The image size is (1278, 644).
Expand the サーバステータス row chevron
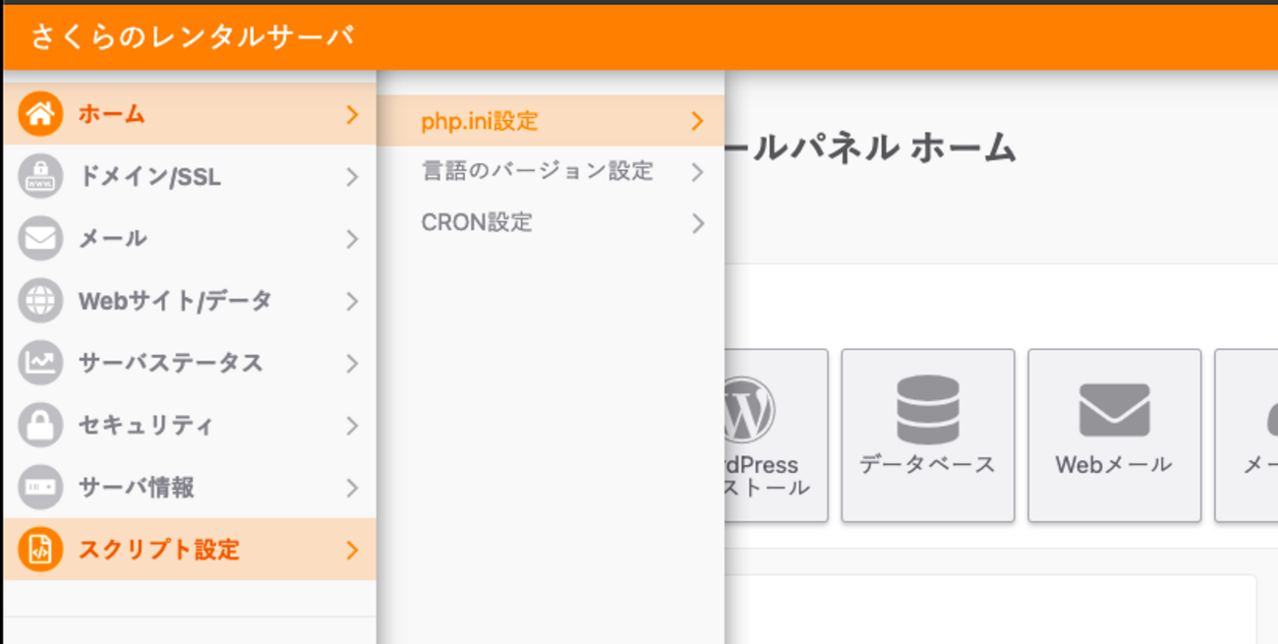(352, 364)
